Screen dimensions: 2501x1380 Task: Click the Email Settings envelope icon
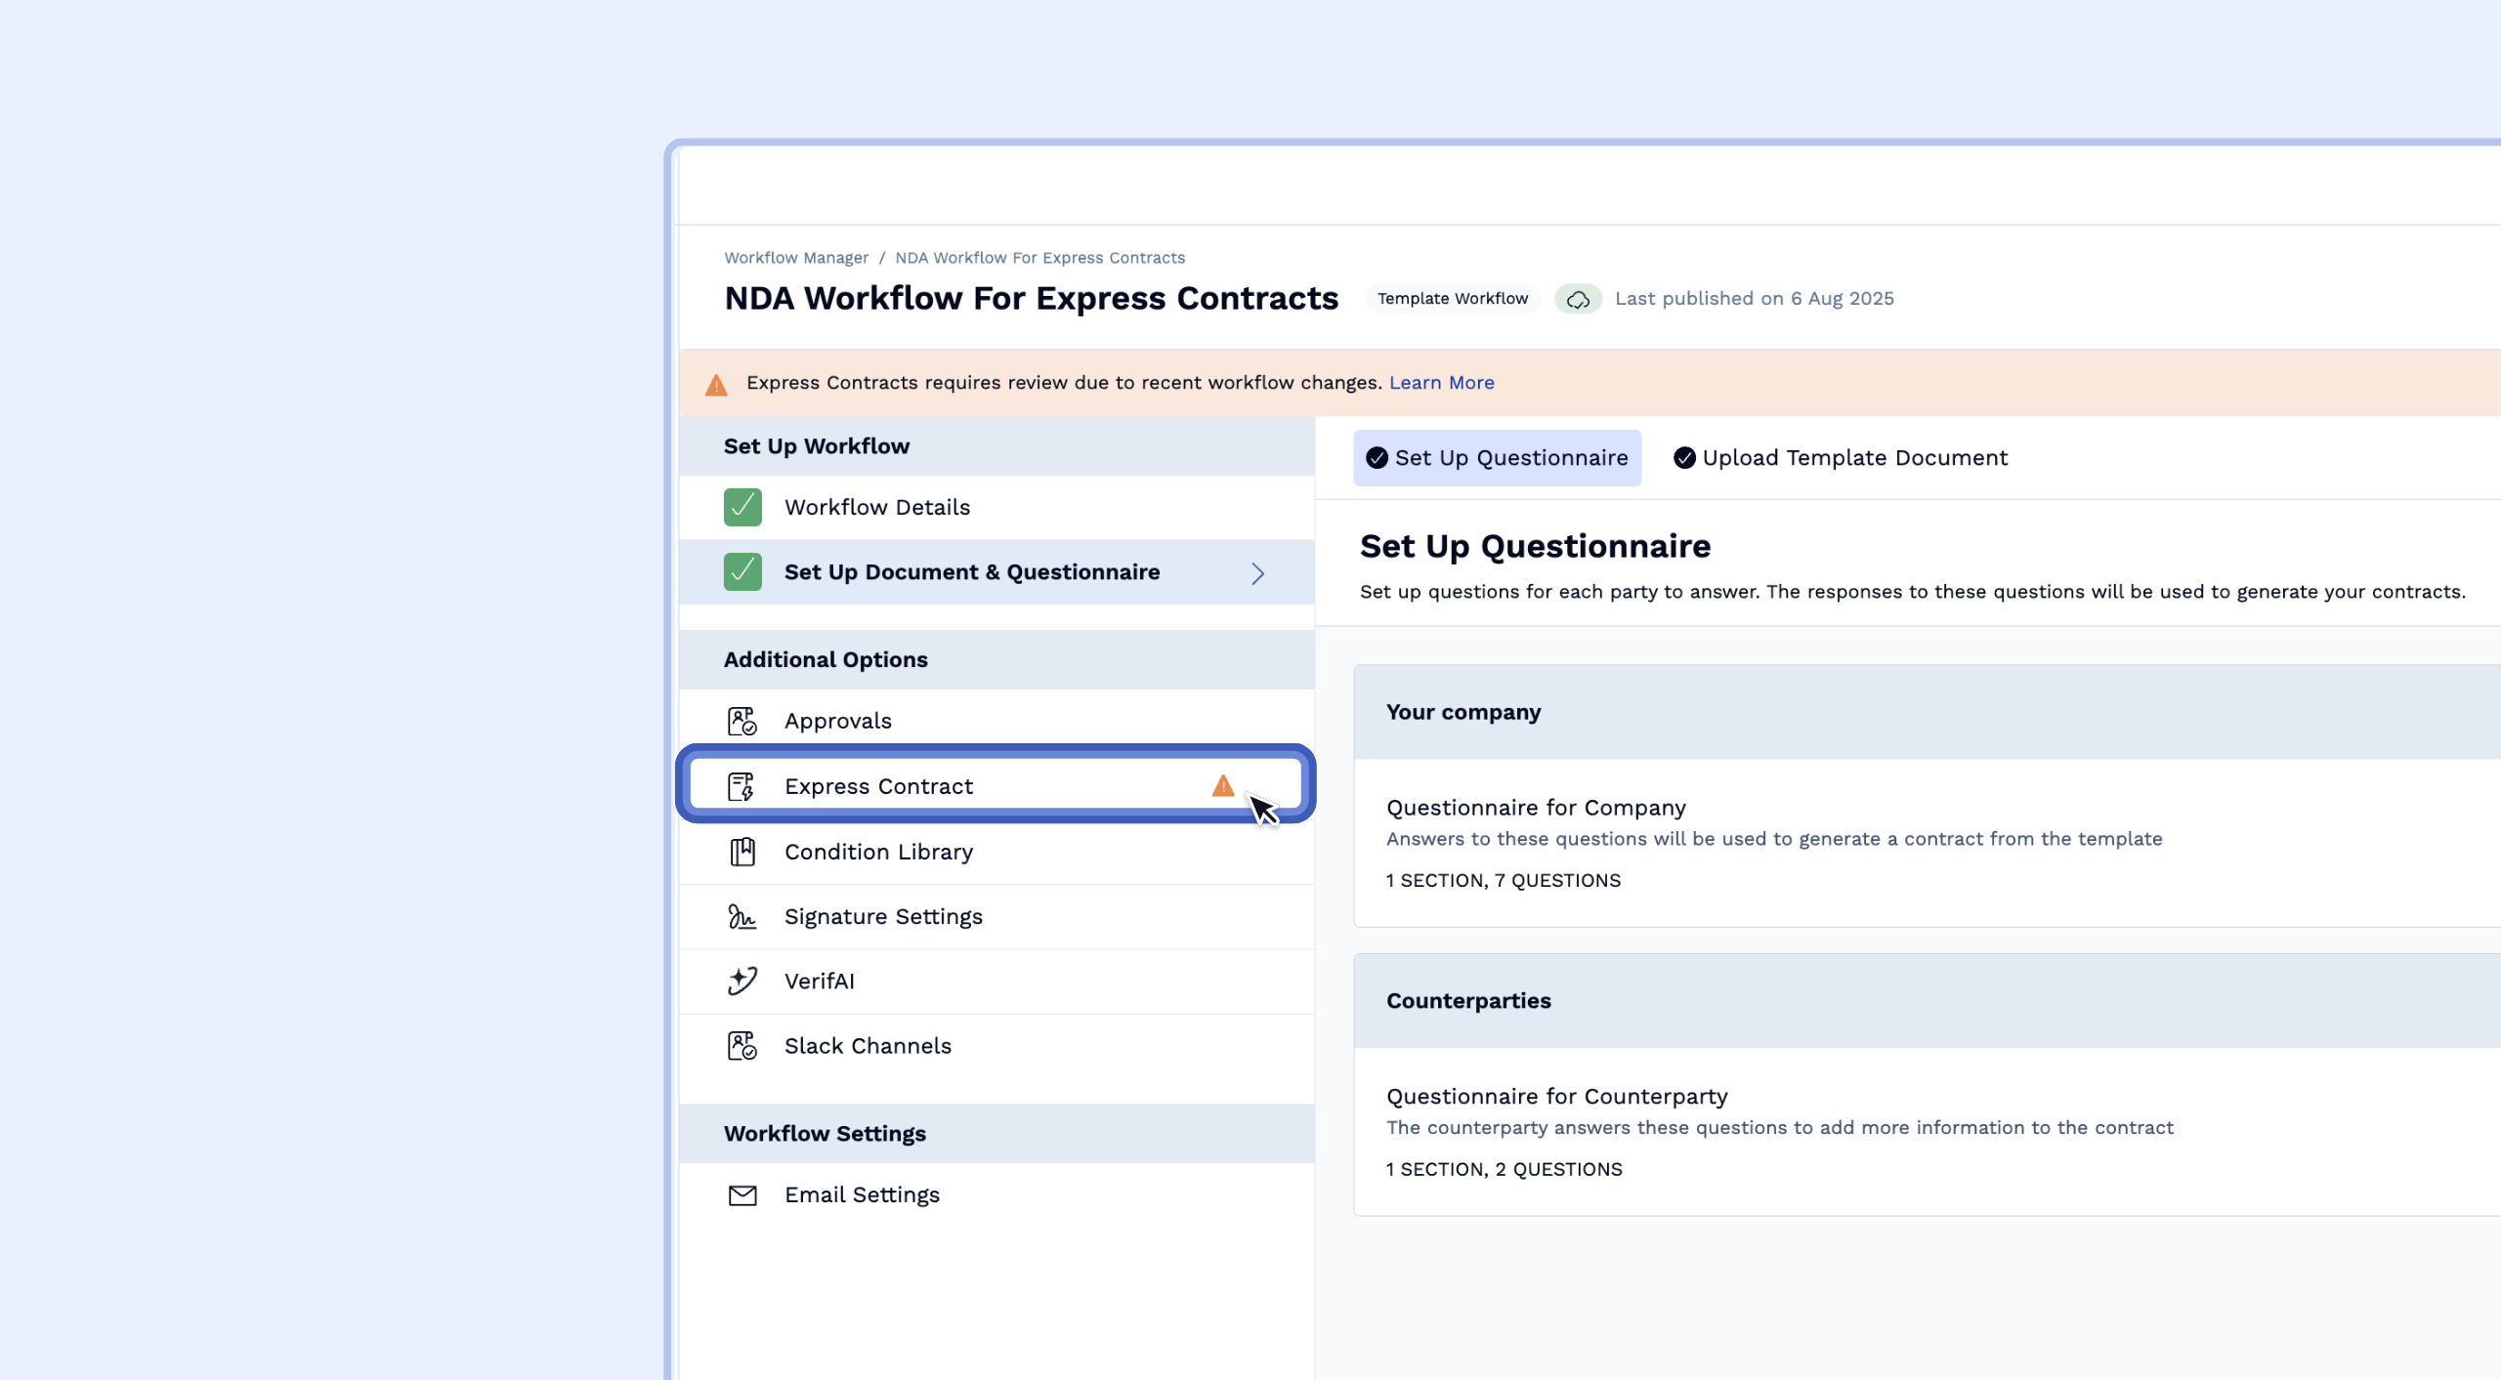pyautogui.click(x=742, y=1195)
